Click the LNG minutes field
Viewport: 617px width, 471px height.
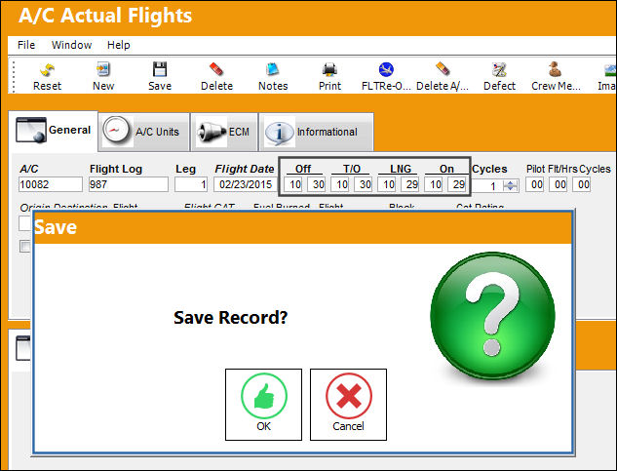[x=410, y=184]
